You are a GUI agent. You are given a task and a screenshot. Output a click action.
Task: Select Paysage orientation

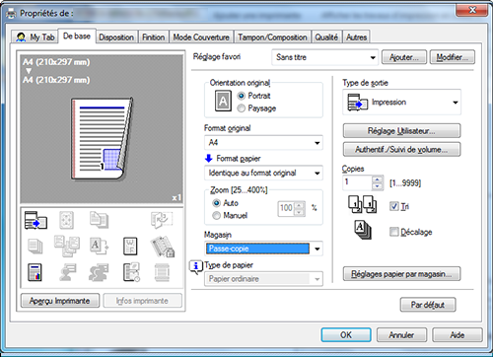[242, 108]
